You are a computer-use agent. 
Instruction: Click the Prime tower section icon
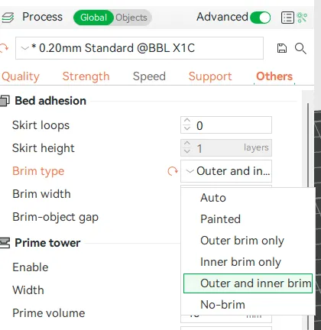(5, 243)
